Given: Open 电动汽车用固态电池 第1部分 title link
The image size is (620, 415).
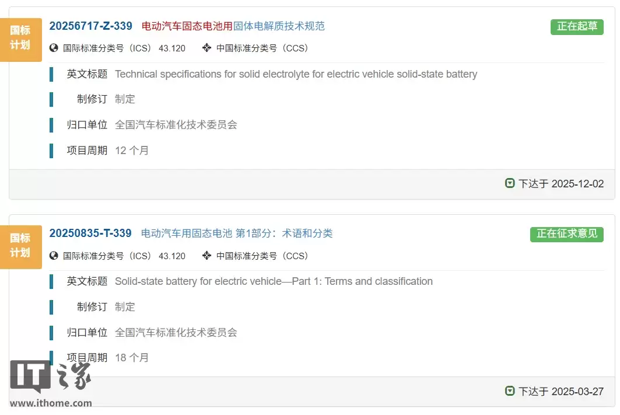Looking at the screenshot, I should (x=237, y=233).
